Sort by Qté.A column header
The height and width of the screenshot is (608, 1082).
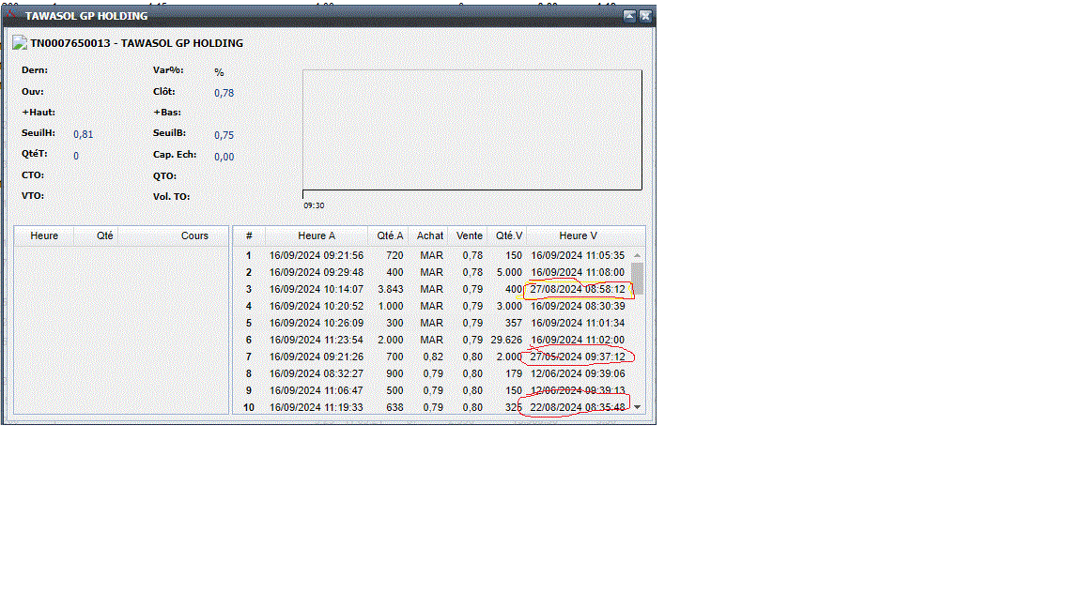(x=390, y=236)
